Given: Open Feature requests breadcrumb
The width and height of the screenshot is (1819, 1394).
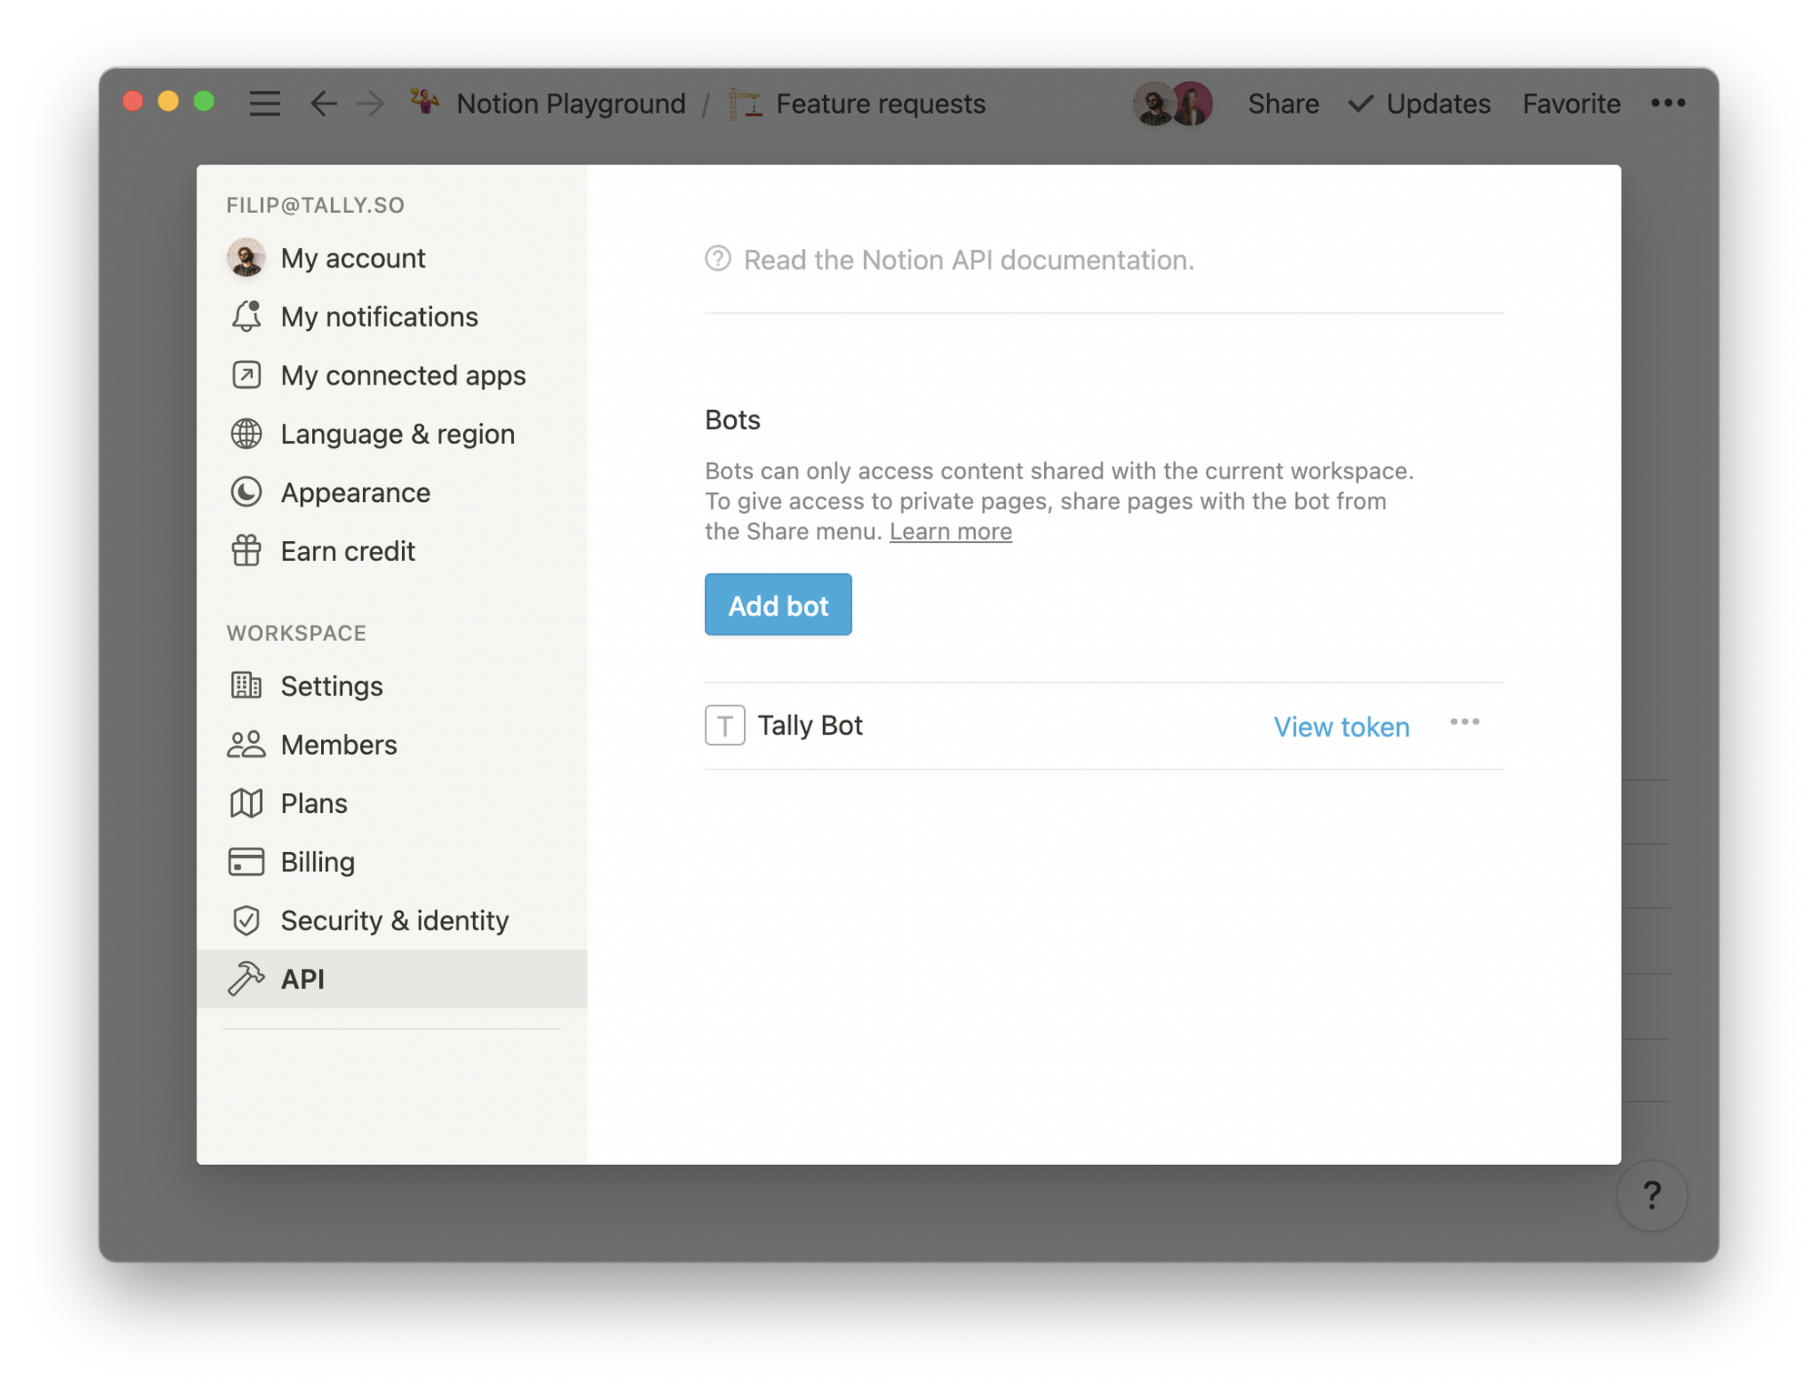Looking at the screenshot, I should [880, 104].
